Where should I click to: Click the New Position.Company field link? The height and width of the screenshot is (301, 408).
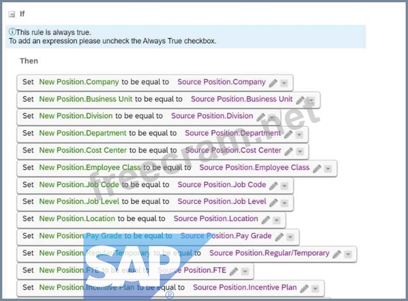coord(79,82)
